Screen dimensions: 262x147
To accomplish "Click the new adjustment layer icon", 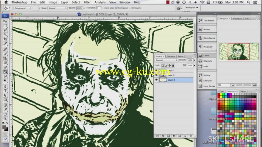I will click(174, 136).
